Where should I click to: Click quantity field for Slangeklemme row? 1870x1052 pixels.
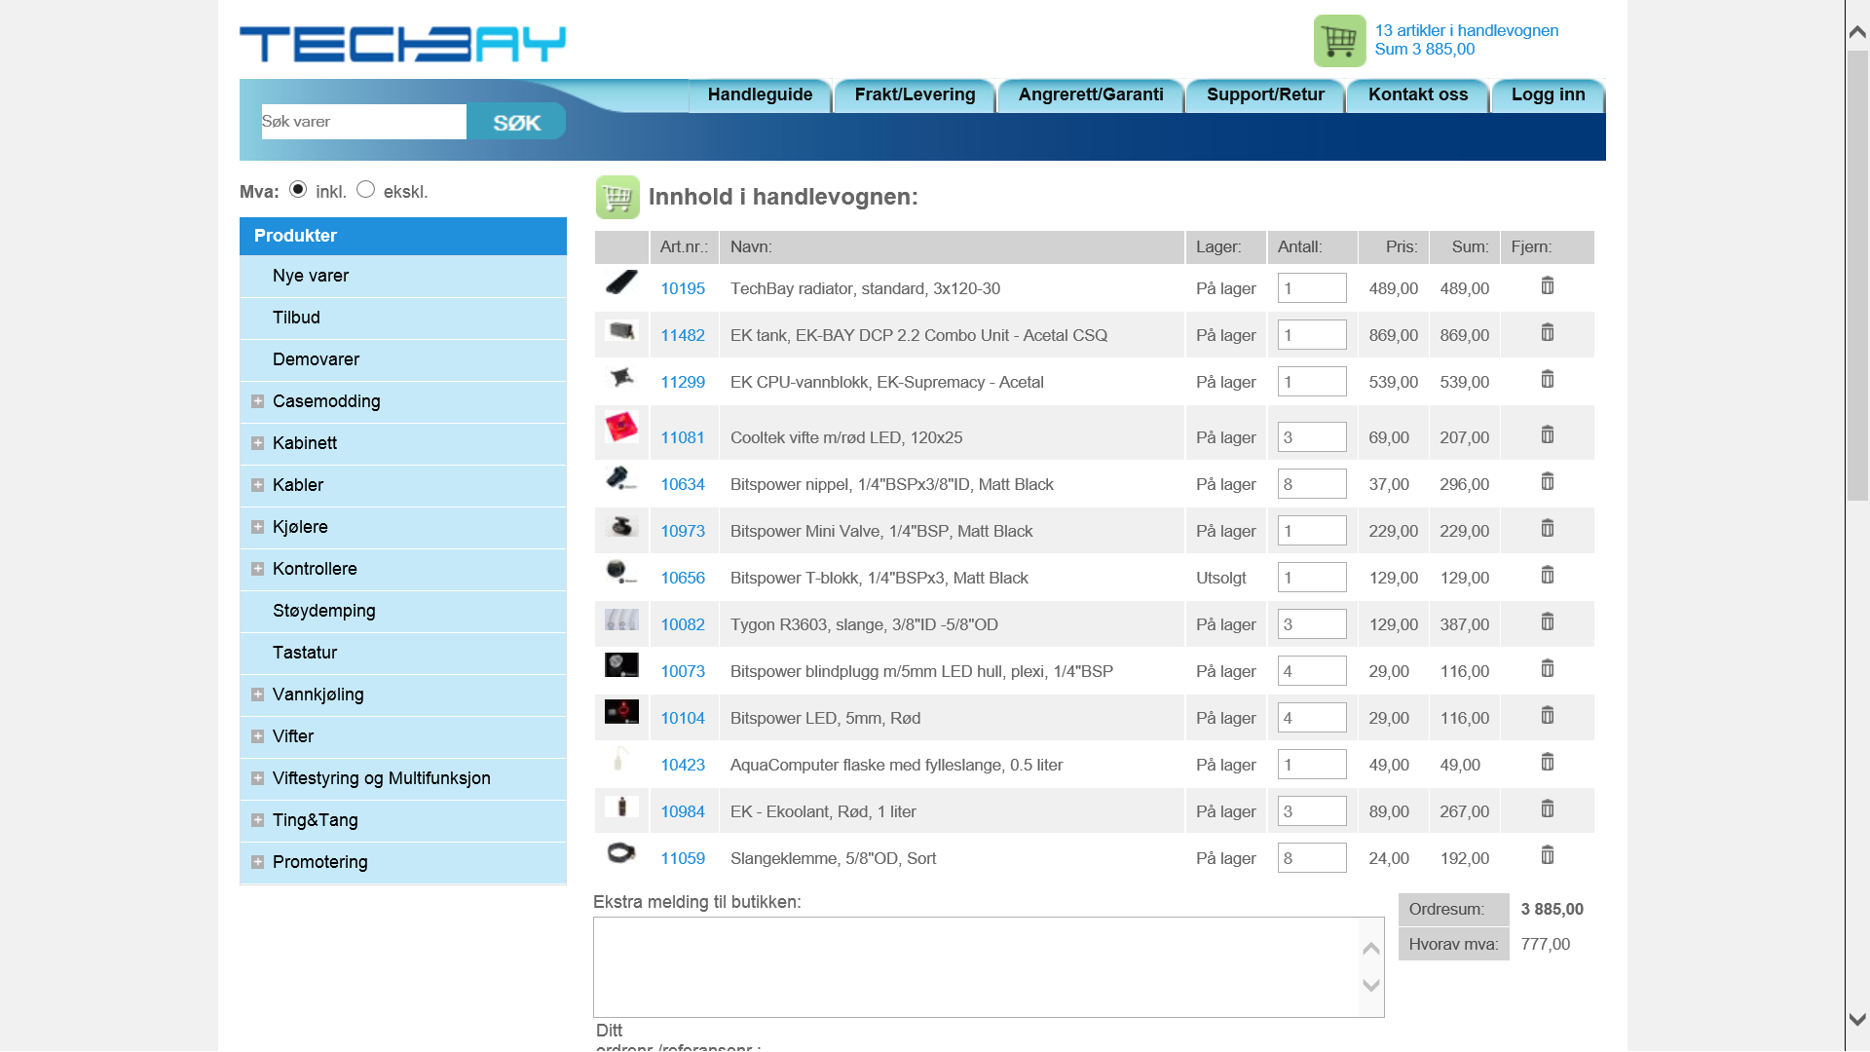tap(1312, 857)
